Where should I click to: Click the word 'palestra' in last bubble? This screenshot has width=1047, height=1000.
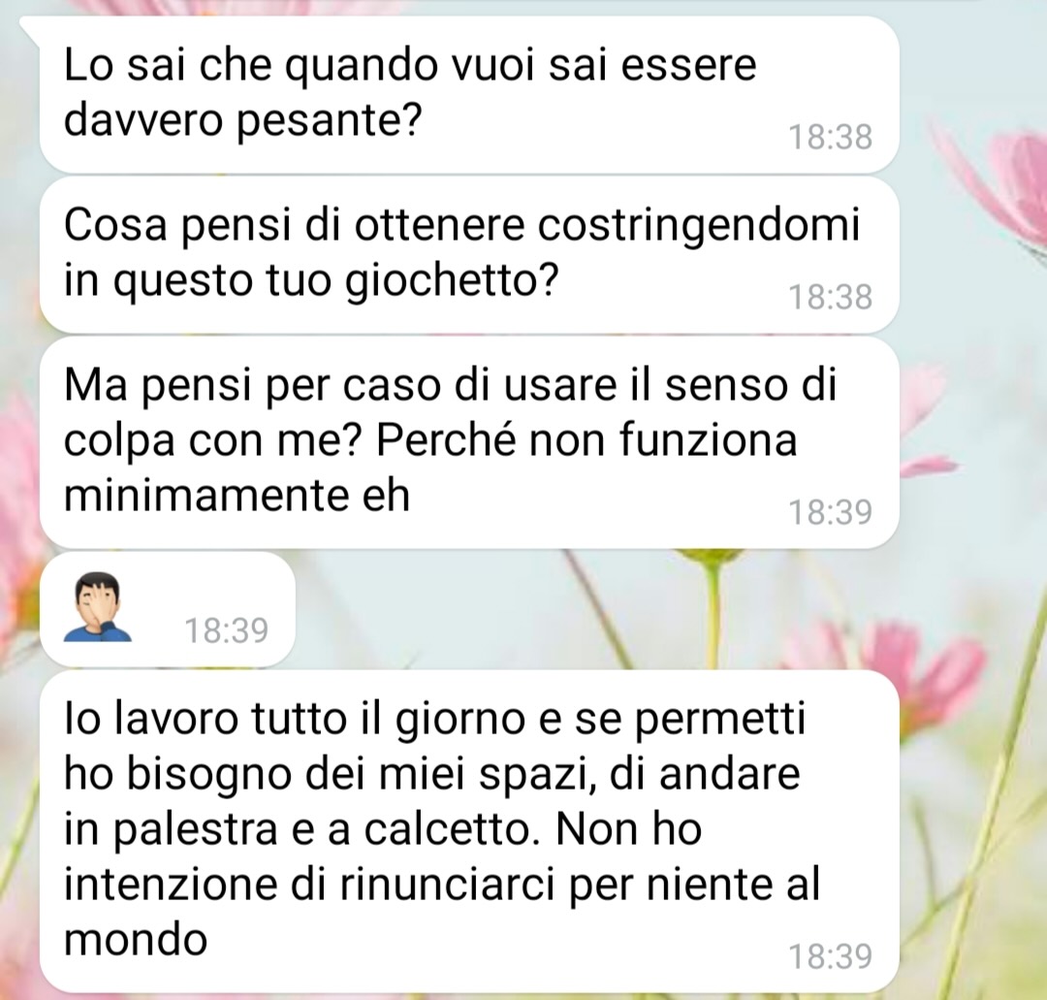(194, 831)
